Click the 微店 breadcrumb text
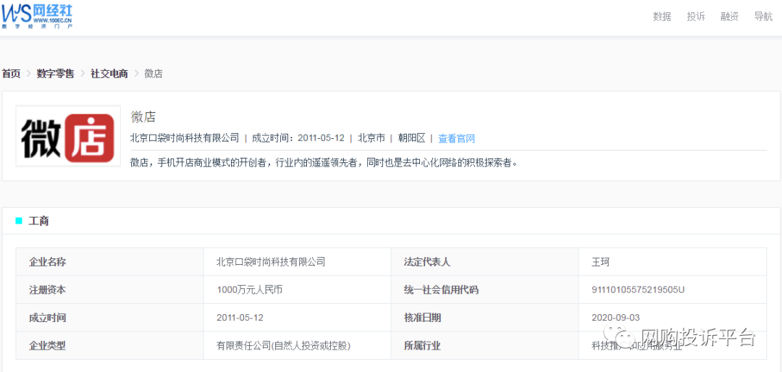782x372 pixels. [x=154, y=74]
